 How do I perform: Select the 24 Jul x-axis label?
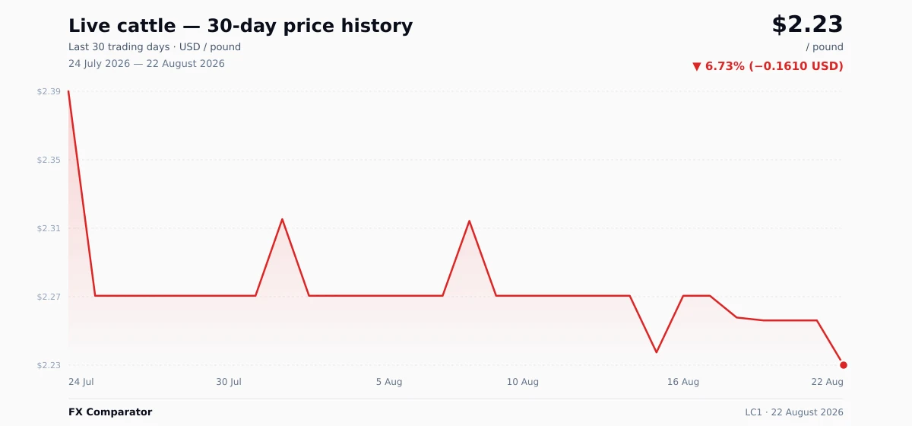point(81,382)
